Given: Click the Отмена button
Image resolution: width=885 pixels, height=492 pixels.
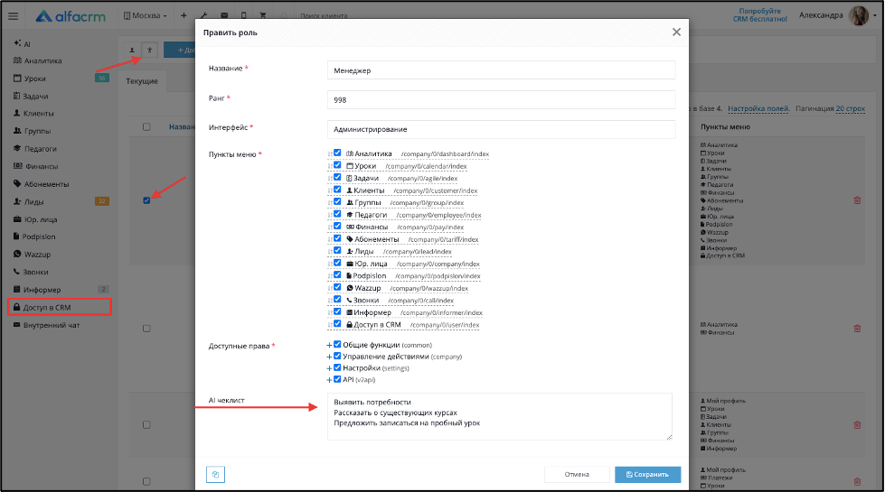Looking at the screenshot, I should coord(577,475).
